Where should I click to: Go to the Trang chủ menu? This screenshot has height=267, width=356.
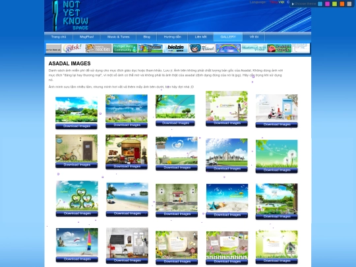point(59,37)
